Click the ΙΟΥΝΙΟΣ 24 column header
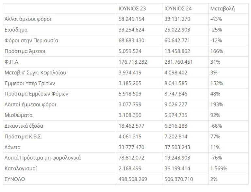The width and height of the screenshot is (251, 192). (x=178, y=9)
